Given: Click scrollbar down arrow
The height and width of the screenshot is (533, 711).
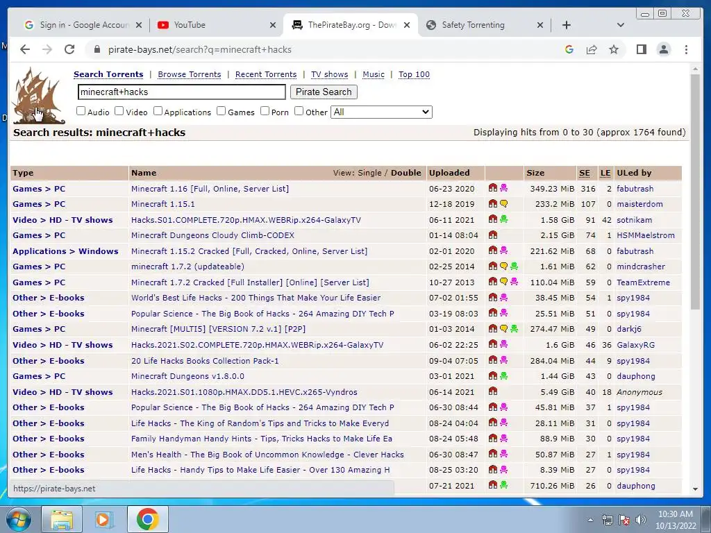Looking at the screenshot, I should click(x=695, y=489).
